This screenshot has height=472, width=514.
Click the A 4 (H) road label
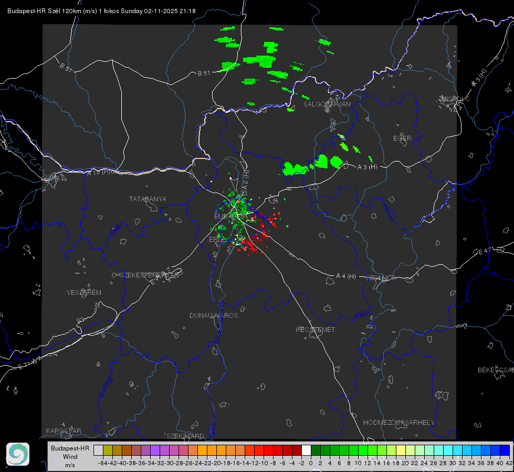(346, 276)
